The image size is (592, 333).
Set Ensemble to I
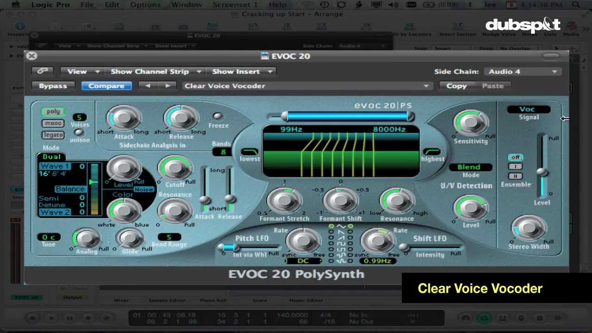[515, 166]
